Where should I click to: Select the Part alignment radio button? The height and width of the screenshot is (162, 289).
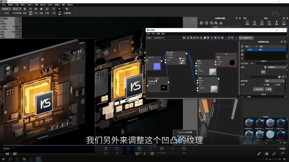click(275, 85)
